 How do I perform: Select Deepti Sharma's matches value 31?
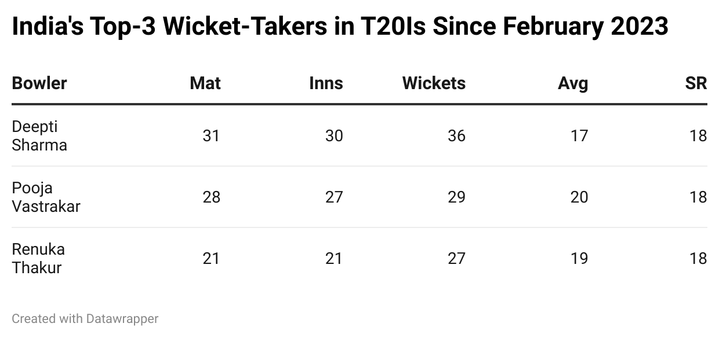(x=211, y=135)
